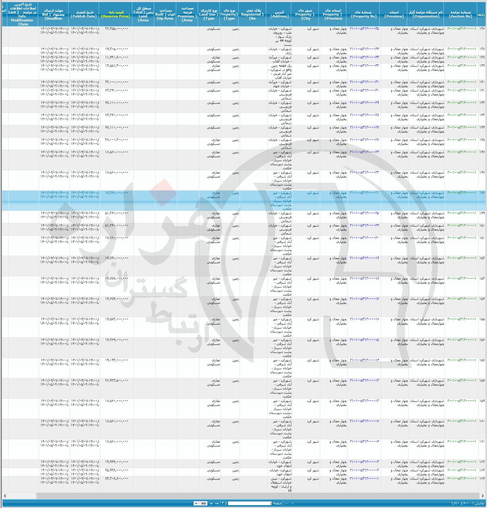Select the row number cell ۱۴۲
The image size is (487, 508).
(482, 106)
